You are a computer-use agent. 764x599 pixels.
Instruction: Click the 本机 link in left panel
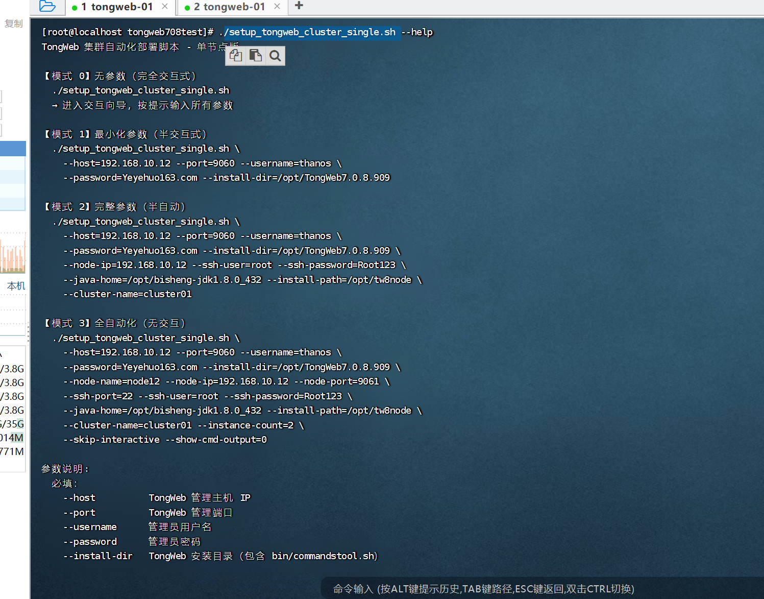[x=16, y=286]
